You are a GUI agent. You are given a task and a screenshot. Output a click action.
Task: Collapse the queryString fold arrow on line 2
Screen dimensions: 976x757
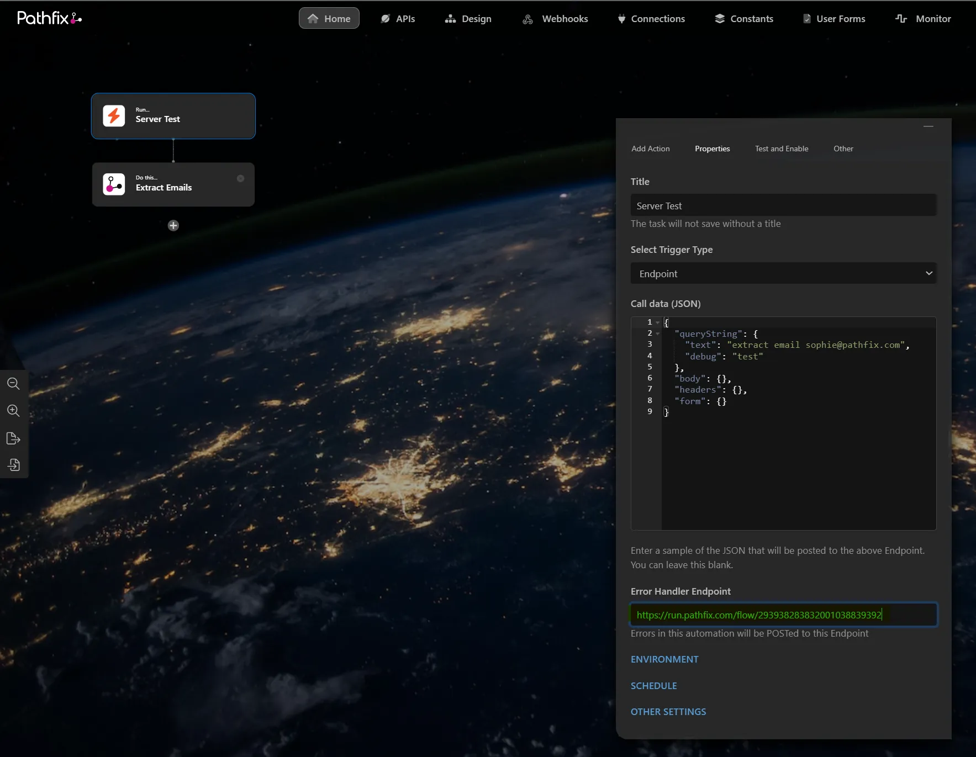coord(658,333)
